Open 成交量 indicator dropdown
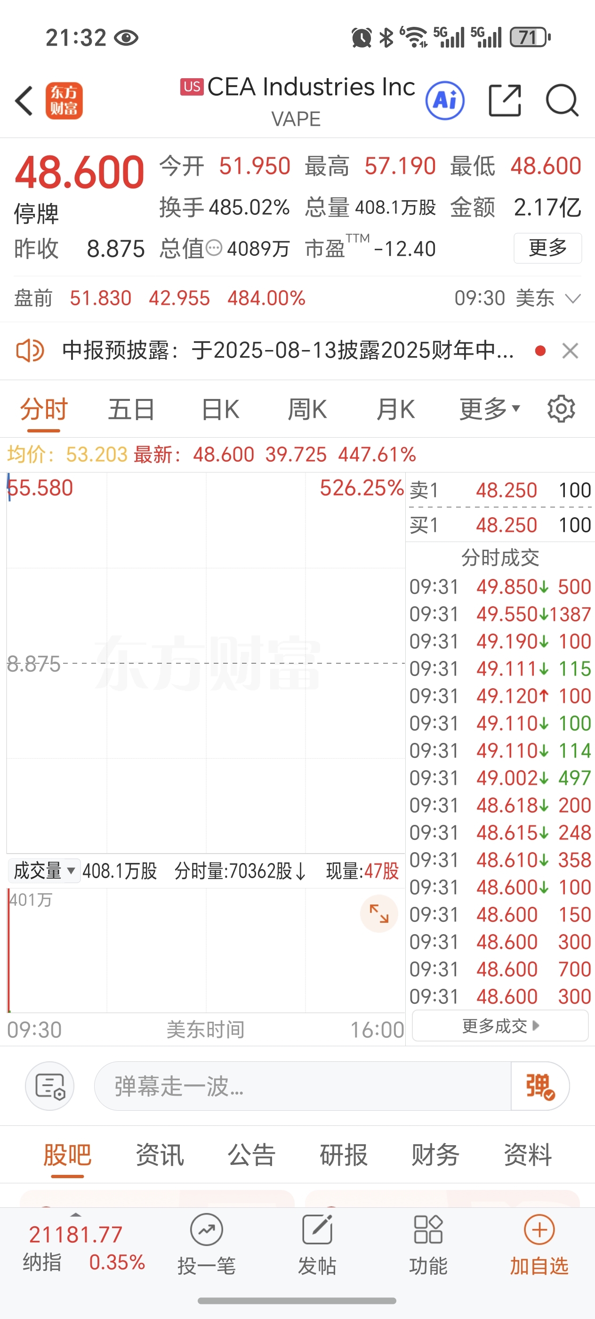 (44, 871)
